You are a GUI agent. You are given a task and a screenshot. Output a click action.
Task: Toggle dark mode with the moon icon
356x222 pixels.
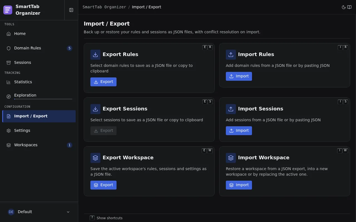click(x=344, y=7)
